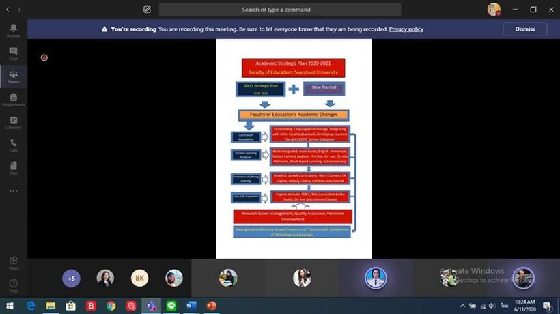Open the Windows Start menu
The width and height of the screenshot is (560, 314).
pos(10,306)
